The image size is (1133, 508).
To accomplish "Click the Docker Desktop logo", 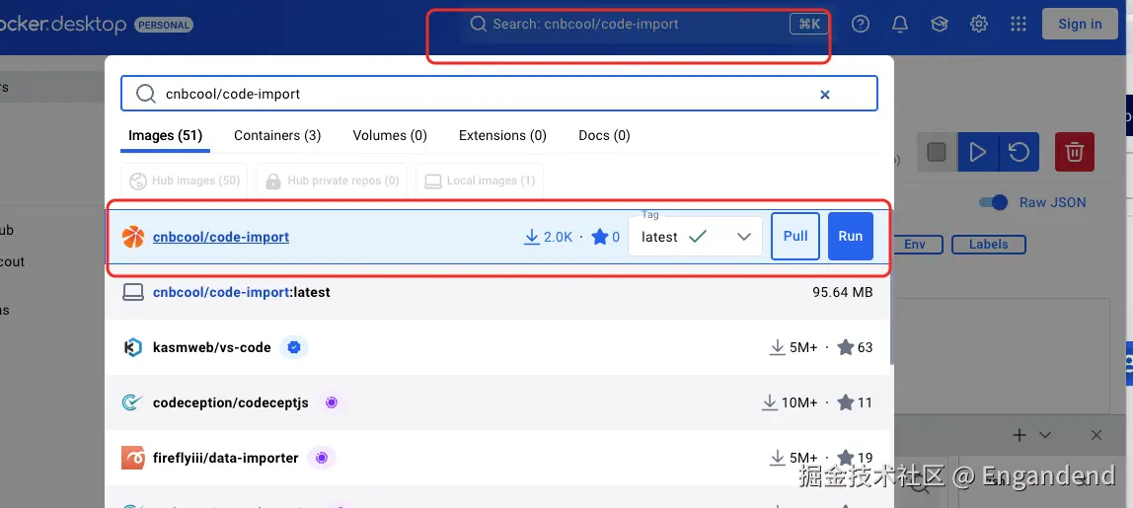I will pos(62,24).
